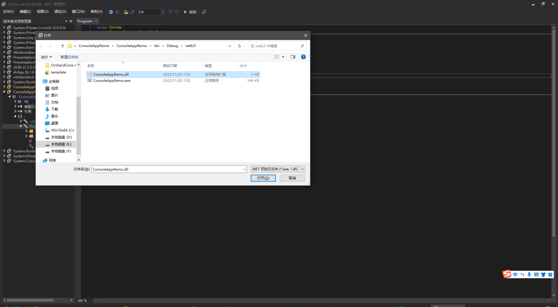Open the zoom 100 % dropdown
Screen dimensions: 558x307
pyautogui.click(x=92, y=301)
